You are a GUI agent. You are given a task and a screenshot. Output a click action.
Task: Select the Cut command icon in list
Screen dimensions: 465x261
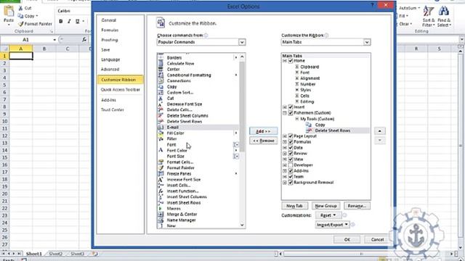tap(161, 99)
